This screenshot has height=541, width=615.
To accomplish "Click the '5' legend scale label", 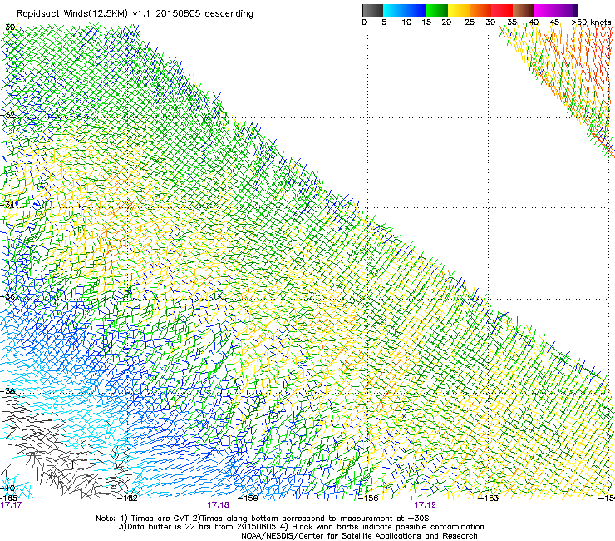I will tap(384, 22).
